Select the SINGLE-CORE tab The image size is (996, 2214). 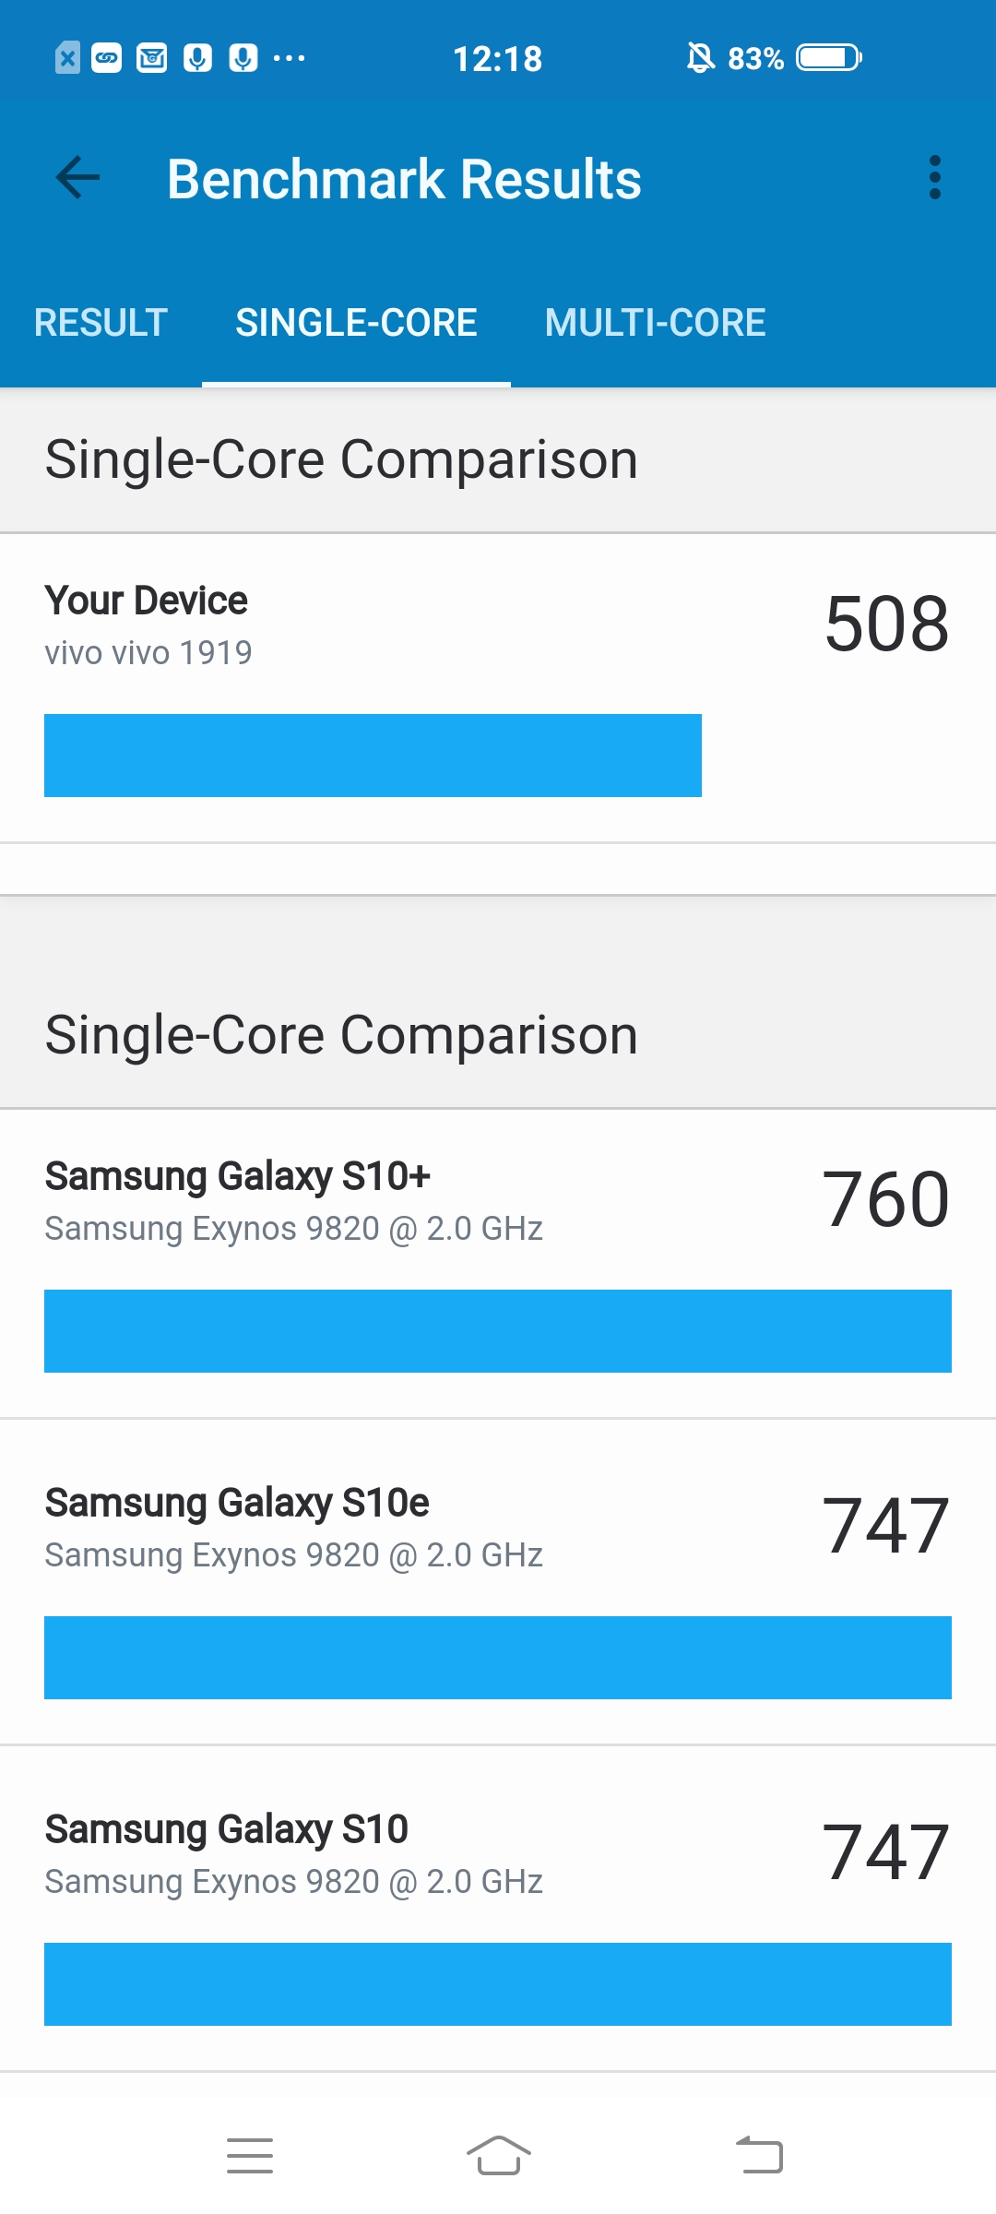click(x=356, y=323)
